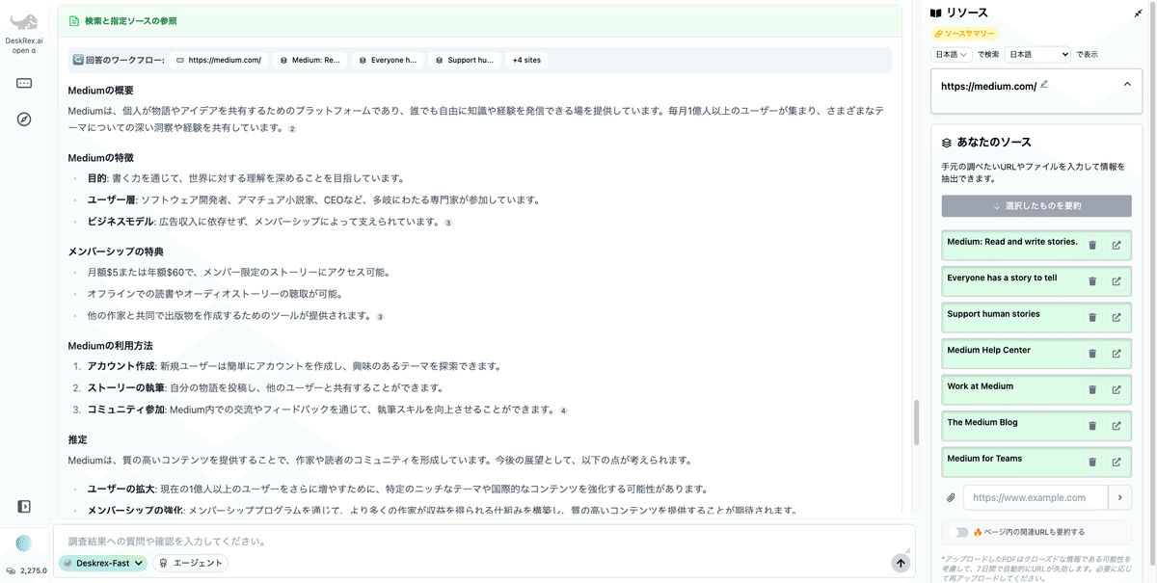Delete the 'Medium: Read and write stories.' source
This screenshot has height=583, width=1157.
tap(1092, 246)
